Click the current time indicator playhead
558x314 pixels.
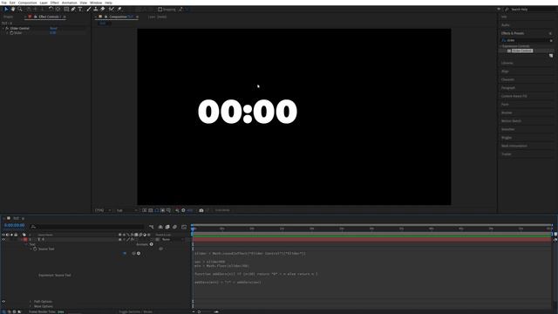point(193,229)
